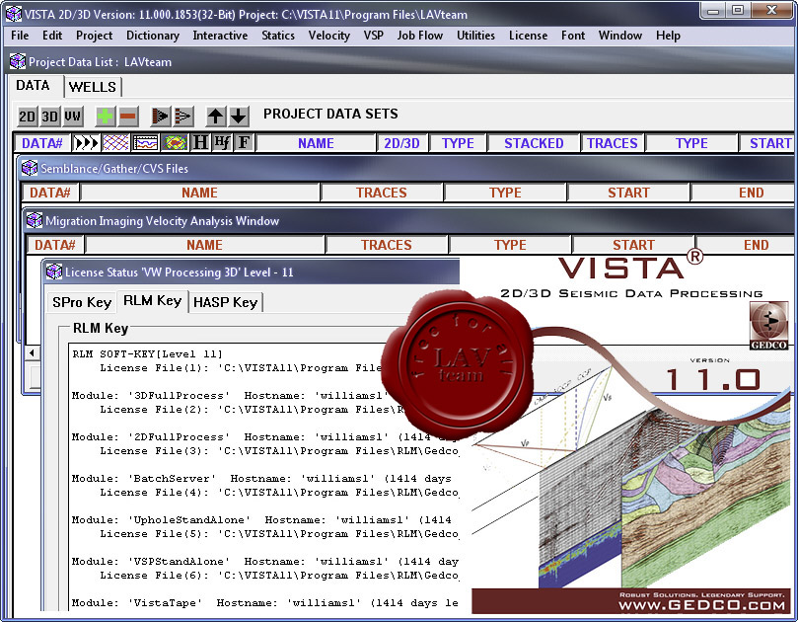The width and height of the screenshot is (798, 622).
Task: Click the Module '2DFullProcess' license line
Action: pyautogui.click(x=264, y=437)
